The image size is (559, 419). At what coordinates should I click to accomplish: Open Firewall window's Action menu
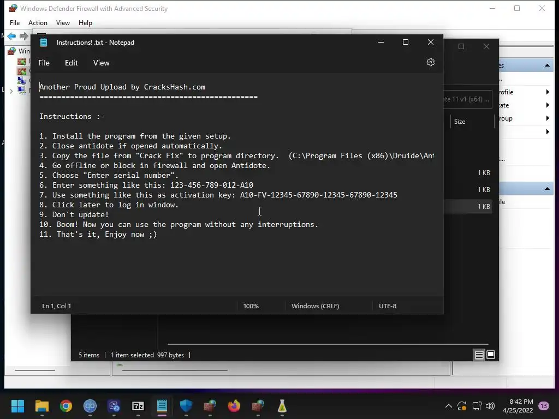coord(38,23)
